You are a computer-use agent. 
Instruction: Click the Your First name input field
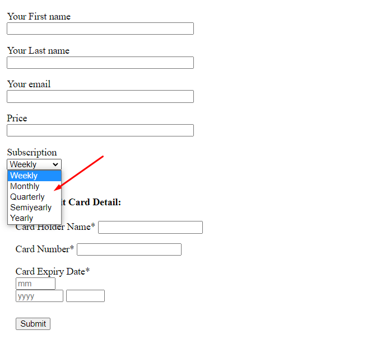pyautogui.click(x=100, y=29)
